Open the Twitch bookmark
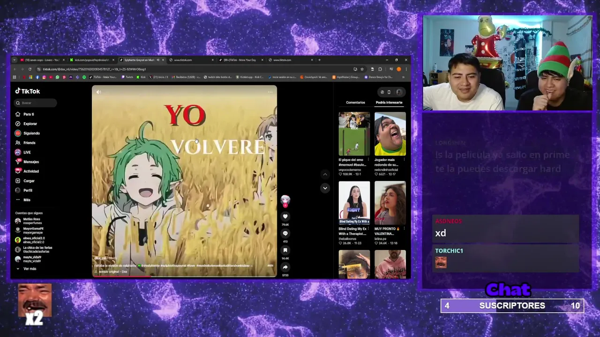The height and width of the screenshot is (337, 600). point(127,77)
